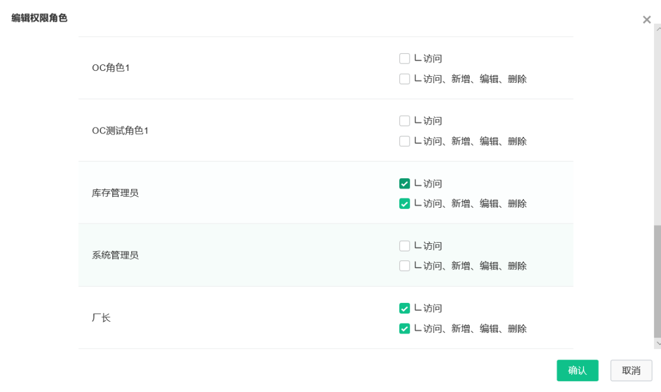Uncheck 访问、新增、编辑、删除 for 厂长
The image size is (661, 392).
pos(404,328)
